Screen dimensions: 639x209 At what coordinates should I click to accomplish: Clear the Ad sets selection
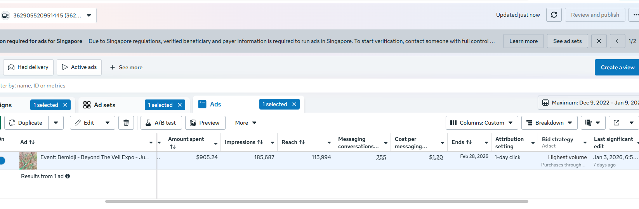point(180,105)
